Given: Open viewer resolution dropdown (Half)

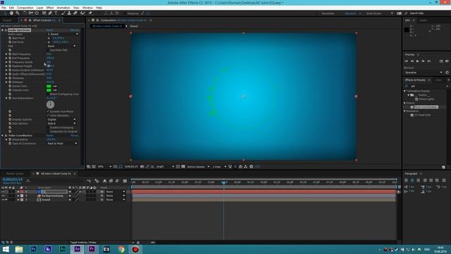Looking at the screenshot, I should [166, 167].
